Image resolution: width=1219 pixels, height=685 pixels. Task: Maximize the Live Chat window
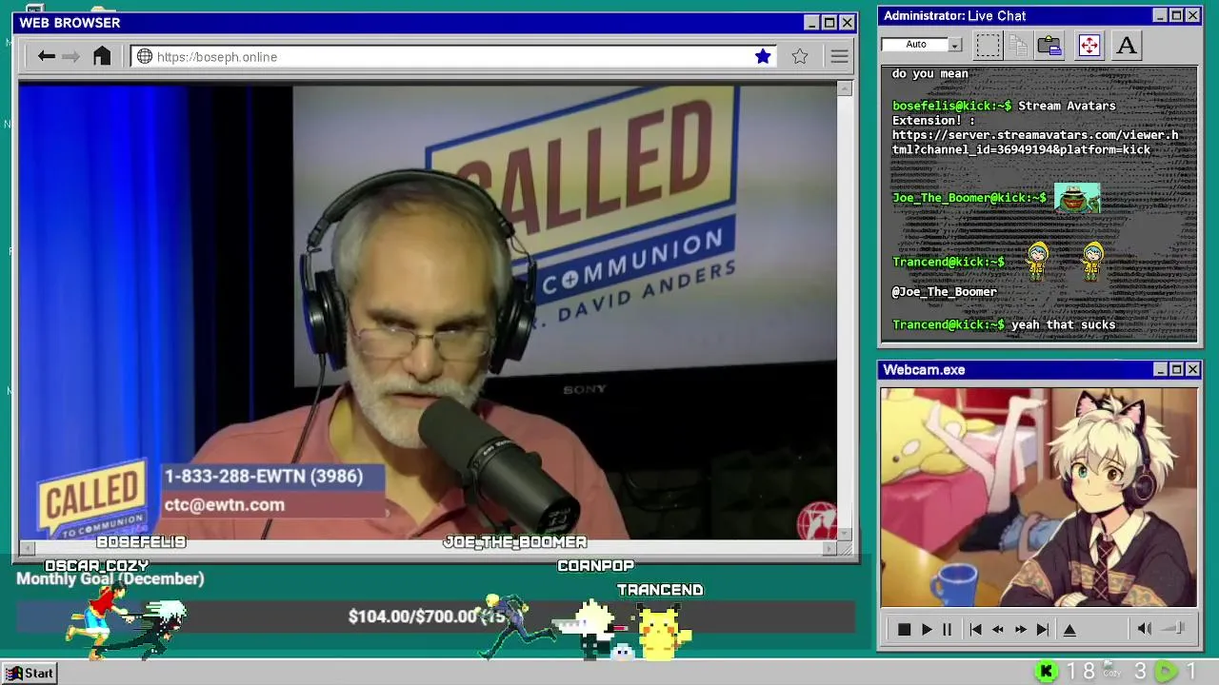tap(1176, 15)
